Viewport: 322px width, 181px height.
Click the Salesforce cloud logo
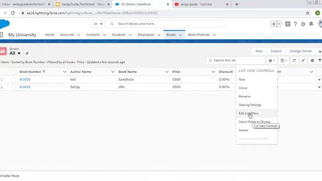[x=5, y=24]
